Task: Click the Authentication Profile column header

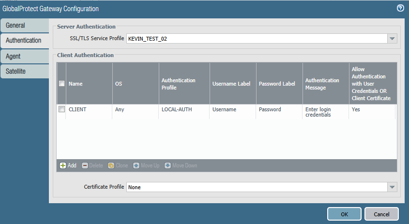Action: 184,83
